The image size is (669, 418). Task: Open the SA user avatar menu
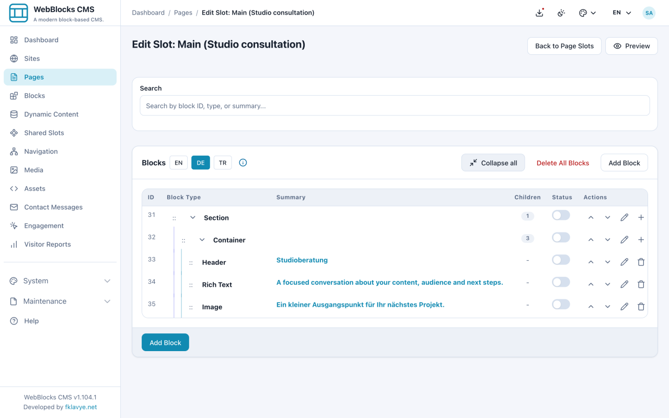(649, 13)
